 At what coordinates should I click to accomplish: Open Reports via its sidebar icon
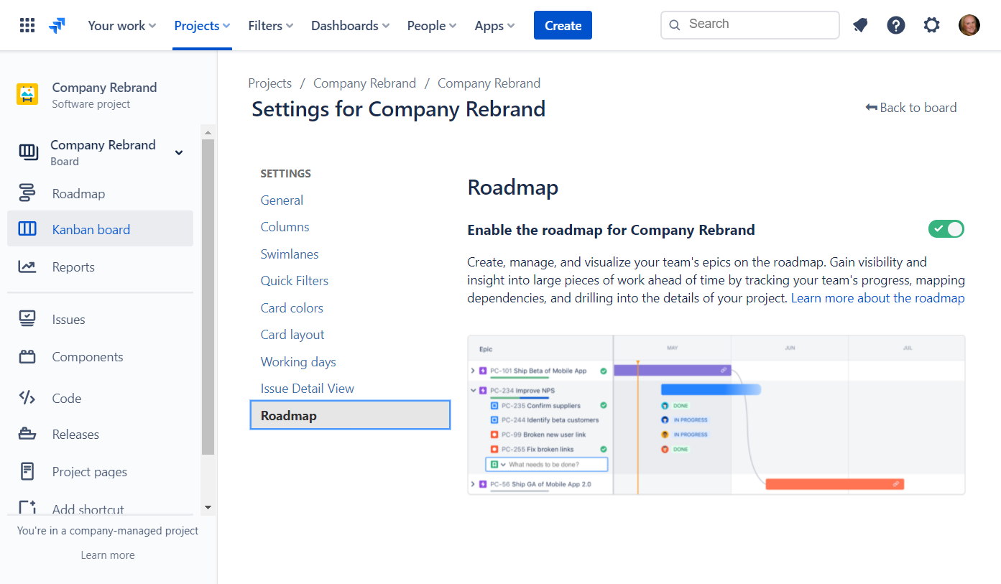(28, 266)
